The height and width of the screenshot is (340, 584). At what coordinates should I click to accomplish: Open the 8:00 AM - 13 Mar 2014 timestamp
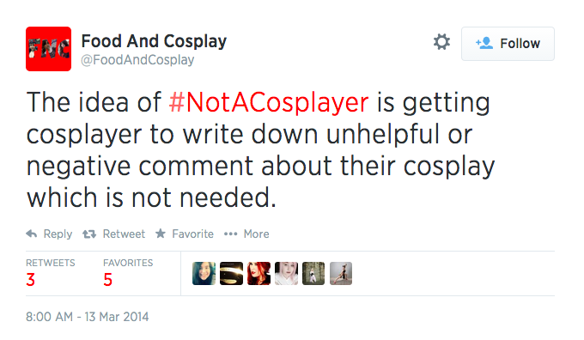click(x=87, y=317)
